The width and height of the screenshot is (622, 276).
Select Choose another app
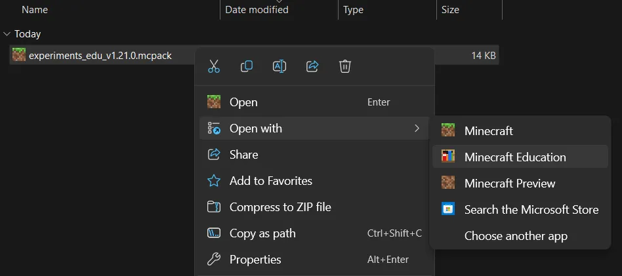click(x=520, y=235)
